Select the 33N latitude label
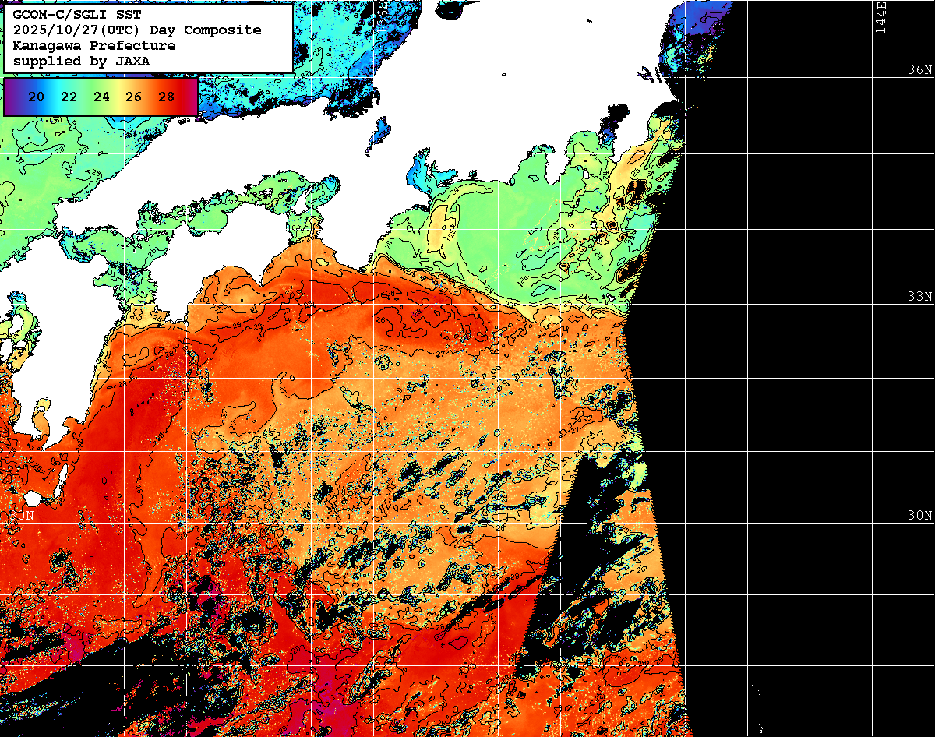This screenshot has width=935, height=737. (919, 297)
